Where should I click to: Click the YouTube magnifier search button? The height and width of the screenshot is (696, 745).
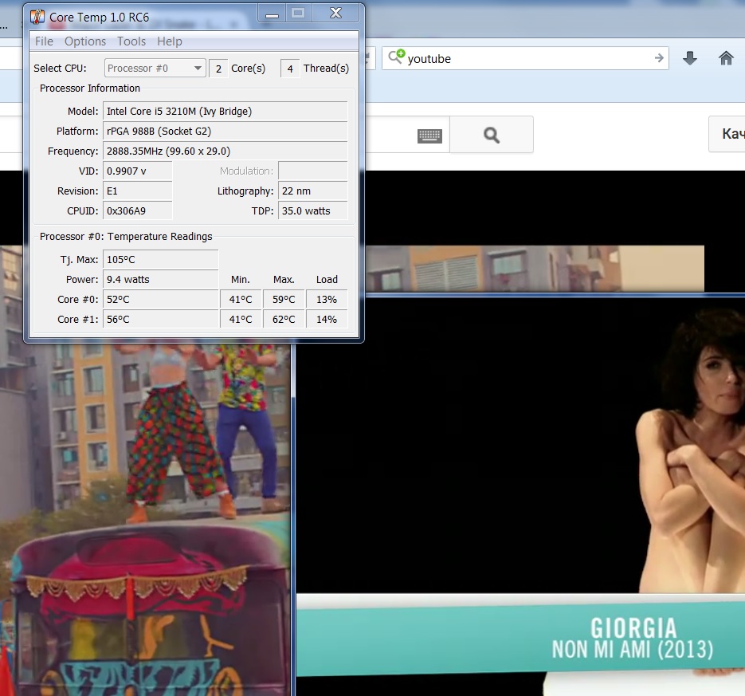[x=492, y=136]
